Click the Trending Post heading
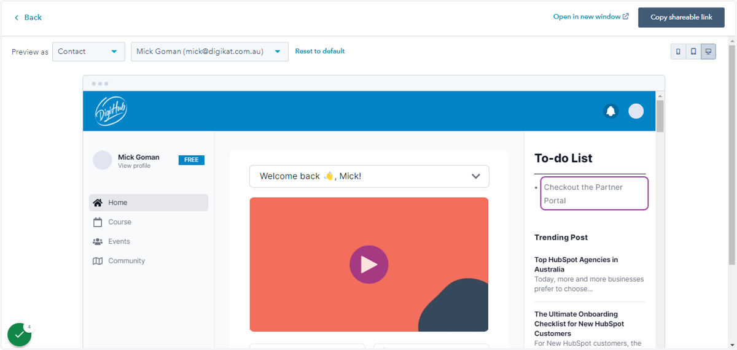Screen dimensions: 737x350 pyautogui.click(x=561, y=238)
